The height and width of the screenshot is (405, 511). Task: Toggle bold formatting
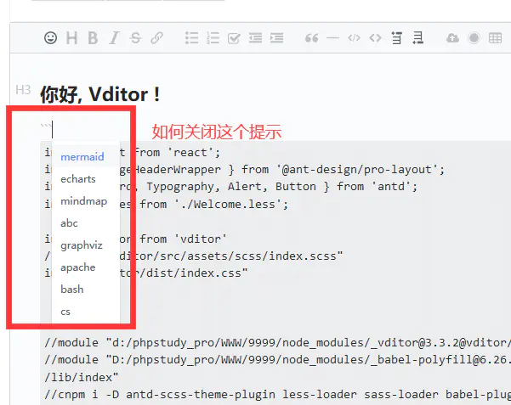[93, 38]
